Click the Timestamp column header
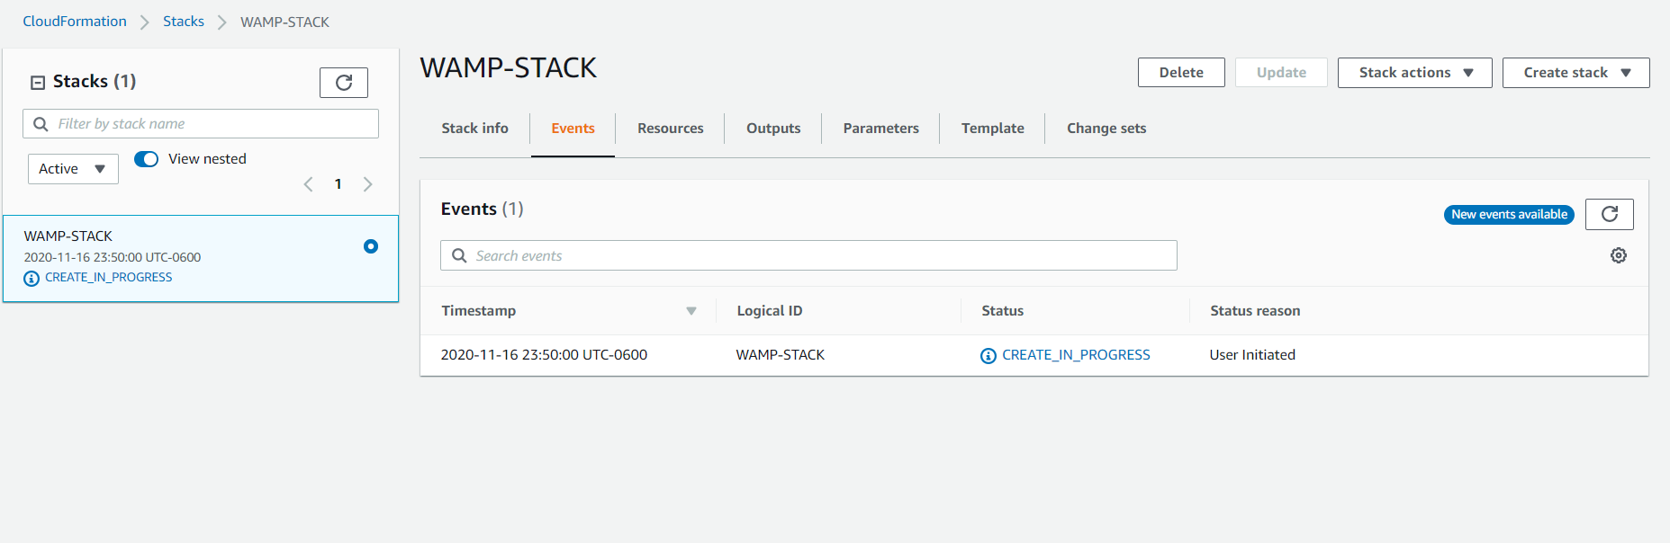This screenshot has height=543, width=1670. point(479,311)
